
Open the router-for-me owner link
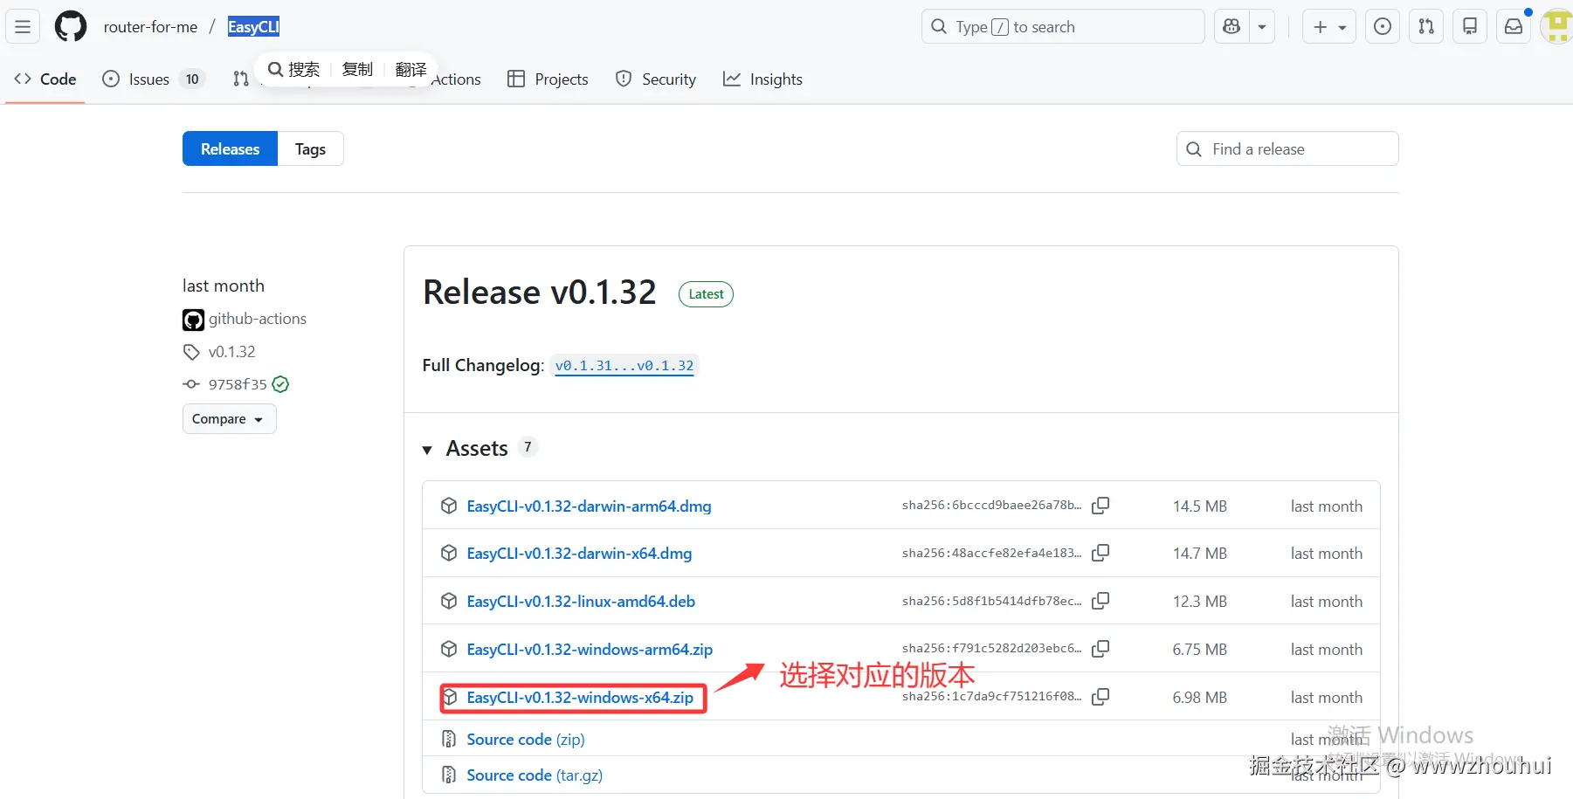click(x=150, y=27)
